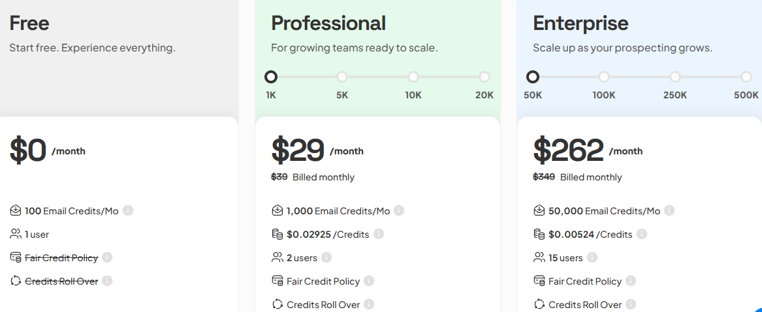Viewport: 762px width, 312px height.
Task: Click the struck-through Fair Credit Policy icon in Free plan
Action: coord(15,257)
